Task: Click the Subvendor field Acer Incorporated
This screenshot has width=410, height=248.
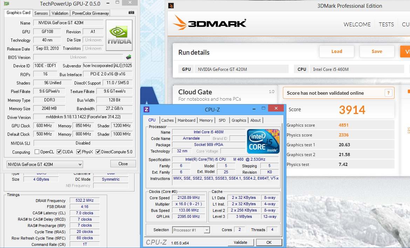Action: point(108,65)
